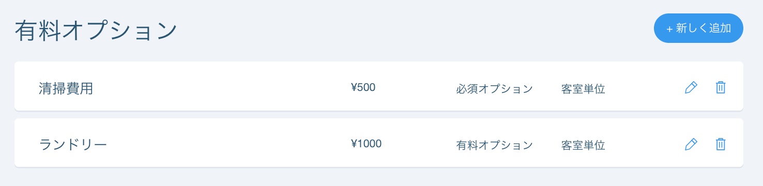Select the 清掃費用 option name
Viewport: 763px width, 186px height.
point(66,88)
